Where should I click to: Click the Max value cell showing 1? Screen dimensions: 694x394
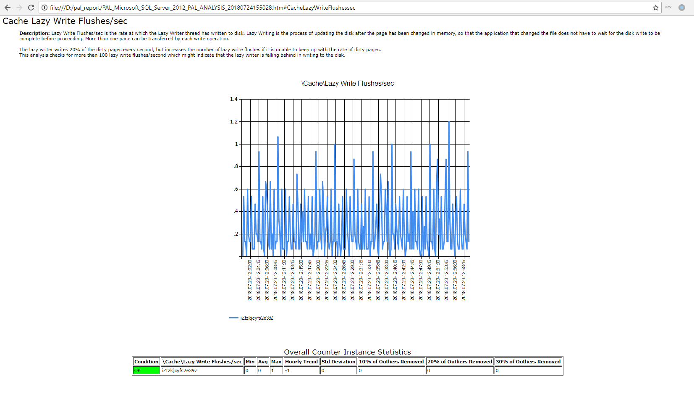pyautogui.click(x=276, y=370)
